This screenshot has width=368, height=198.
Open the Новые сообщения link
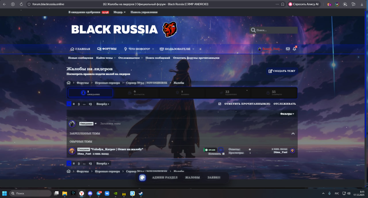pos(80,58)
